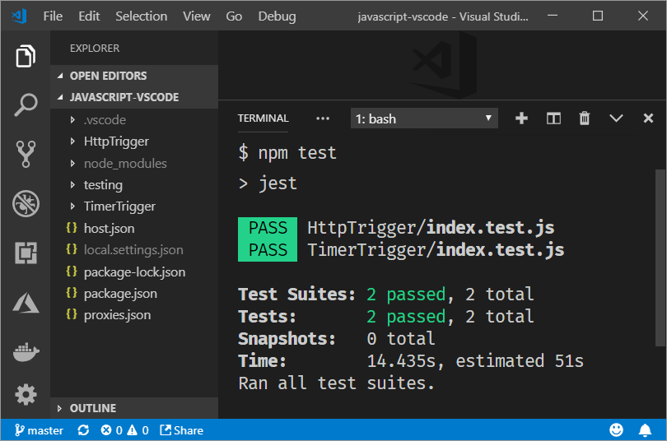The height and width of the screenshot is (441, 667).
Task: Expand the OUTLINE section
Action: (x=92, y=408)
